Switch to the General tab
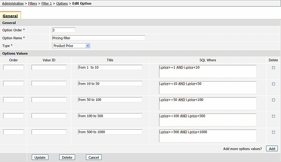Image resolution: width=281 pixels, height=162 pixels. point(10,16)
